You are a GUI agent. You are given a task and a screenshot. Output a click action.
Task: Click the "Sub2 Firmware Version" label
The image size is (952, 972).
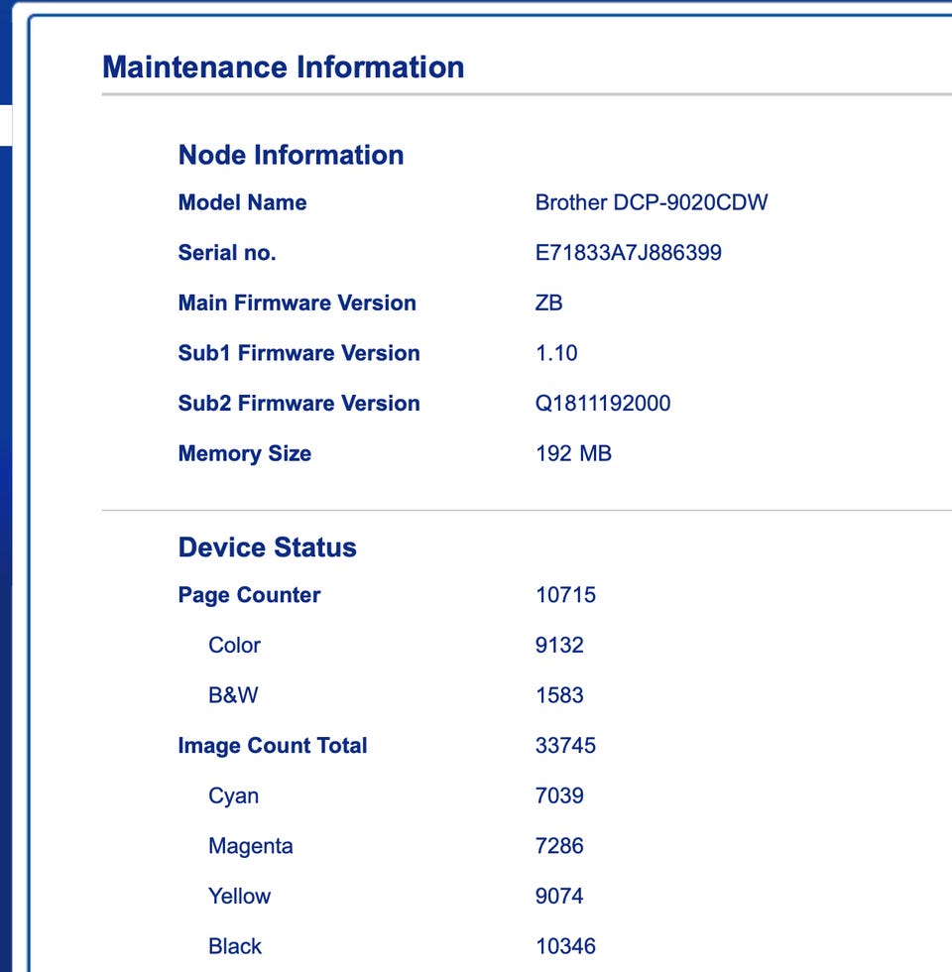[x=298, y=404]
